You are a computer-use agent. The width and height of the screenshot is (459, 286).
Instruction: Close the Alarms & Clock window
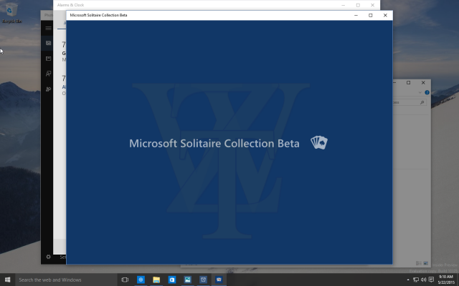click(x=372, y=5)
